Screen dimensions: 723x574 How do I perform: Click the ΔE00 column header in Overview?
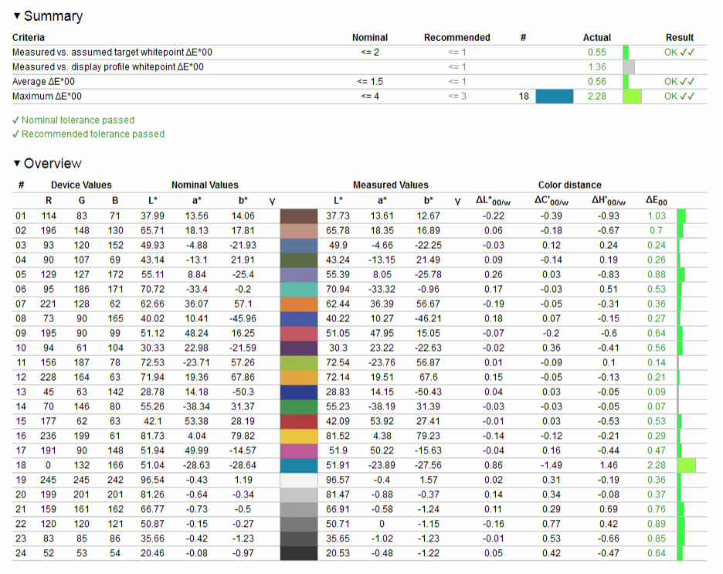coord(656,201)
